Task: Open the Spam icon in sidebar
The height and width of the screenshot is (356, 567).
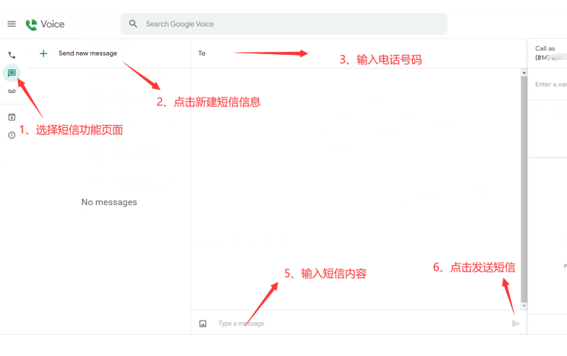Action: (x=12, y=135)
